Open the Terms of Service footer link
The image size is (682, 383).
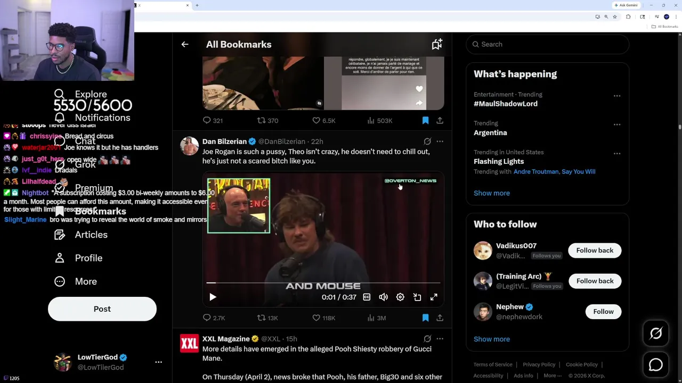pos(493,364)
